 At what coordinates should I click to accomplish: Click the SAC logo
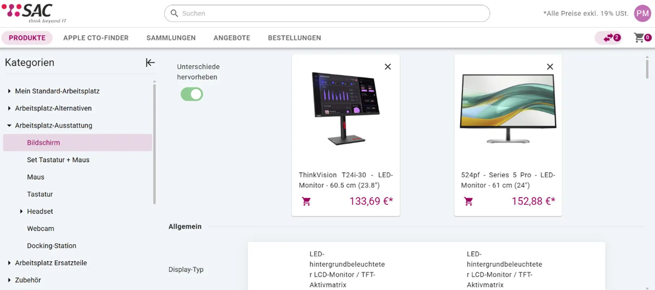(34, 13)
